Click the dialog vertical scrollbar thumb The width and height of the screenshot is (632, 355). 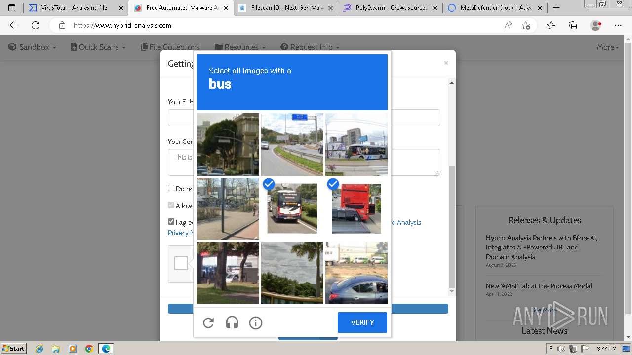tap(451, 226)
